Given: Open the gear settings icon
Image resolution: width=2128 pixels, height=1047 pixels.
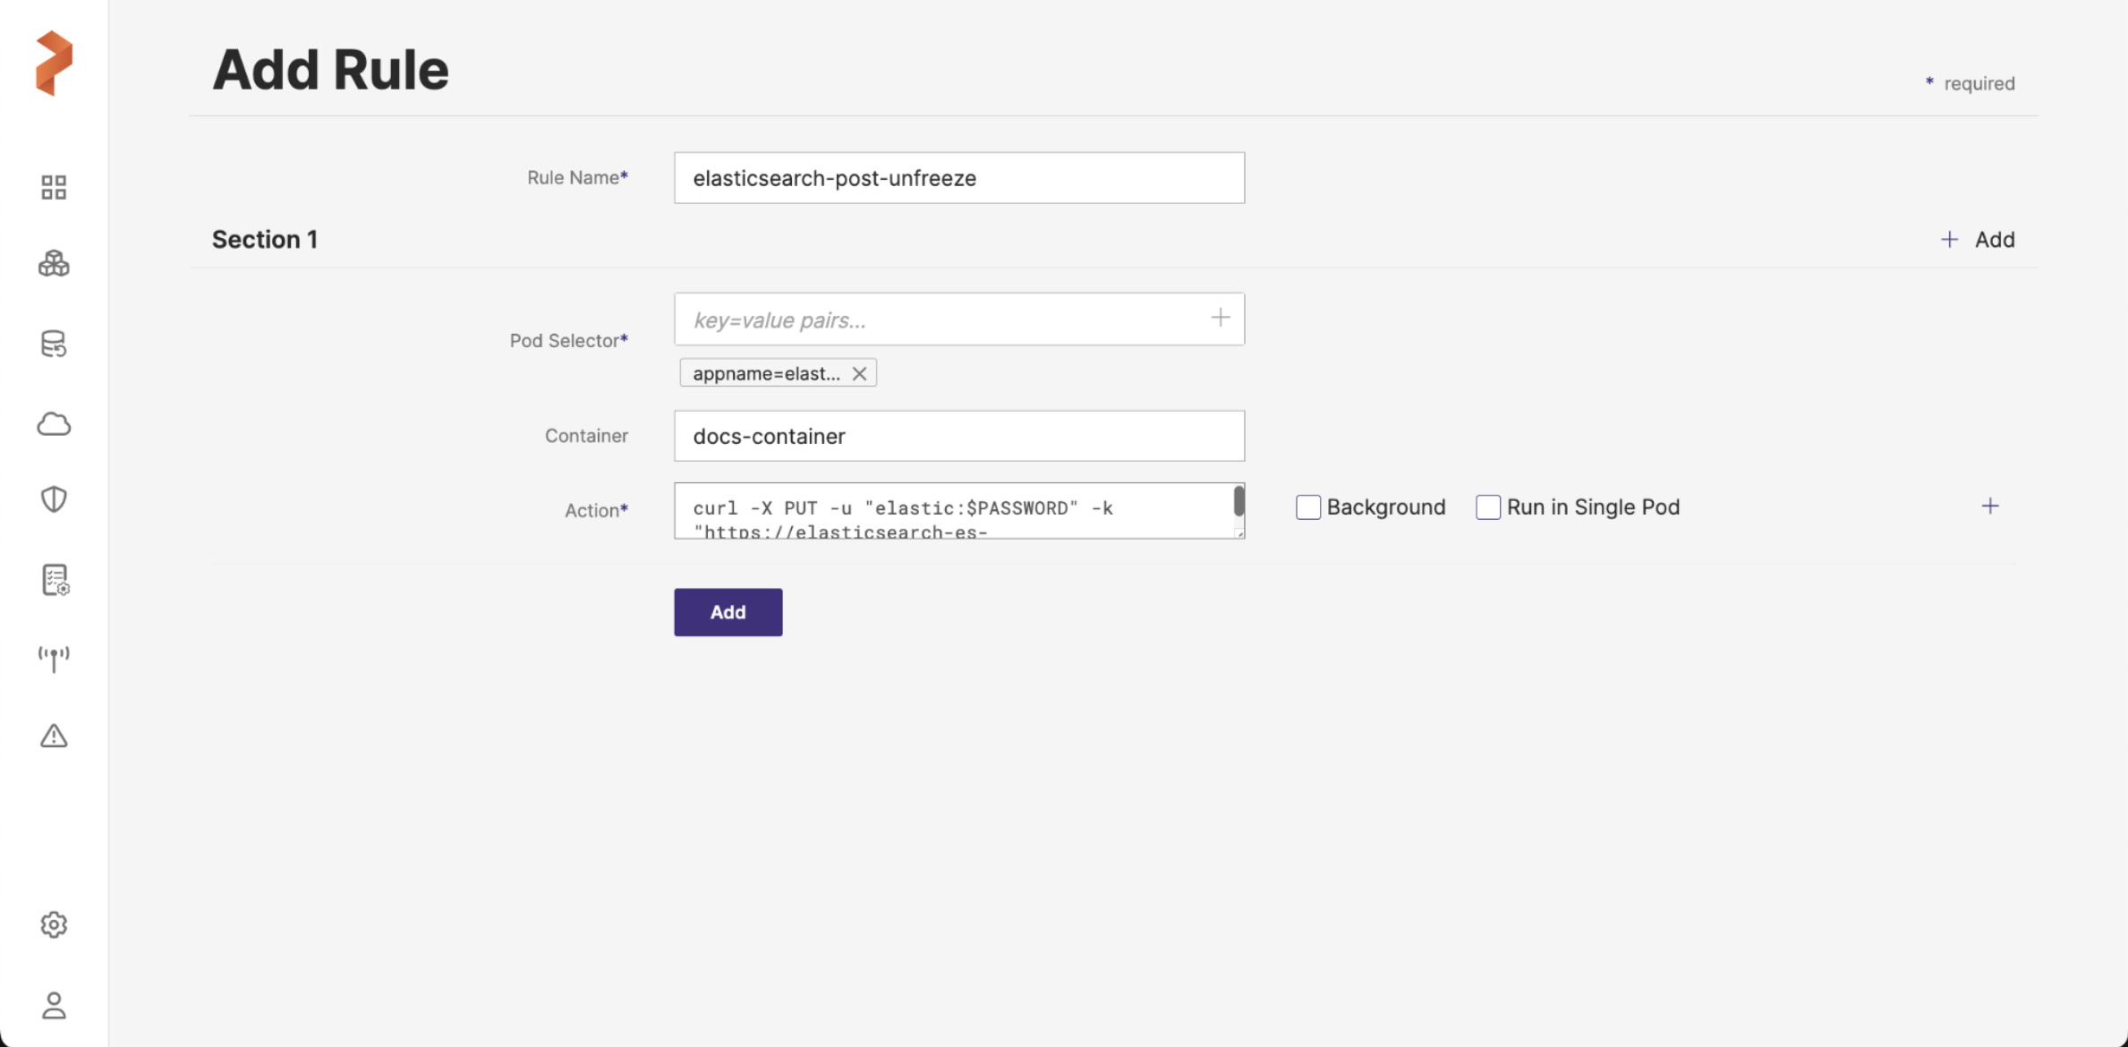Looking at the screenshot, I should click(x=54, y=924).
